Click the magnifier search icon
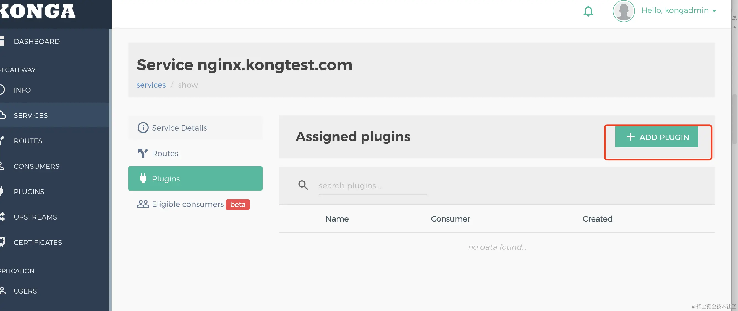 (303, 185)
